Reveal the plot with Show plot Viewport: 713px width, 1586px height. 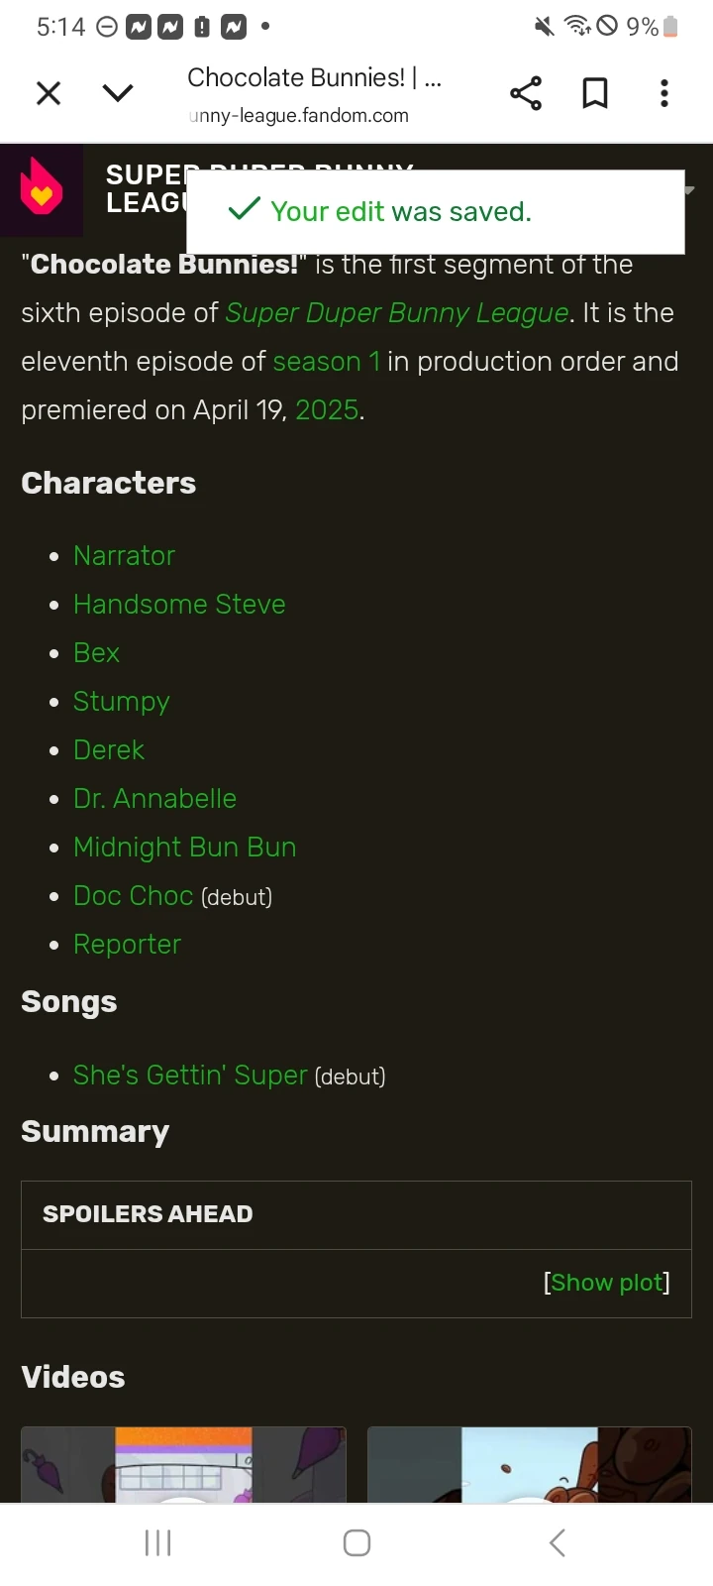tap(605, 1282)
